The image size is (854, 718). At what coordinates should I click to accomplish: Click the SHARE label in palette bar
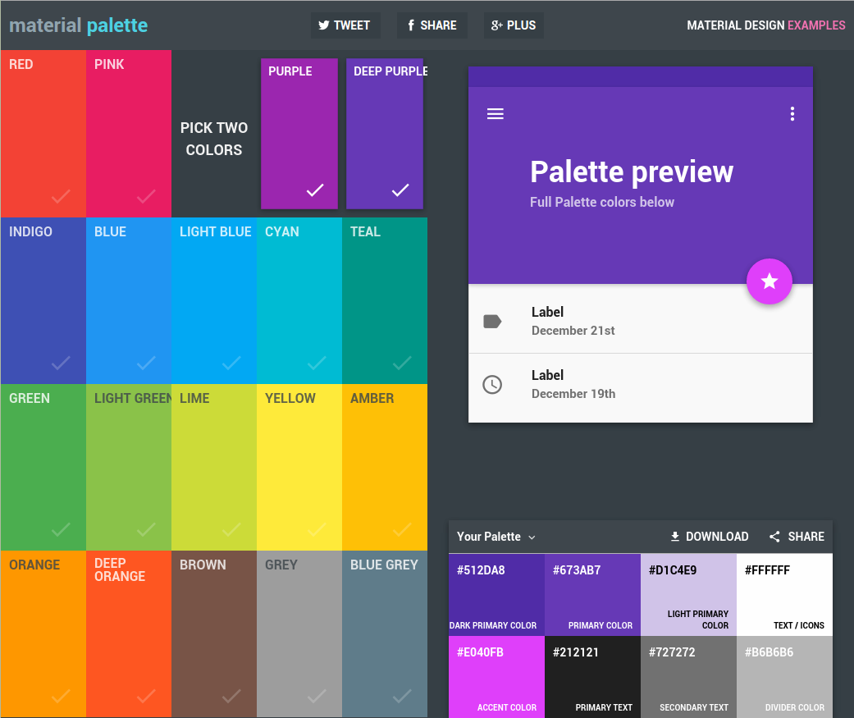point(806,537)
